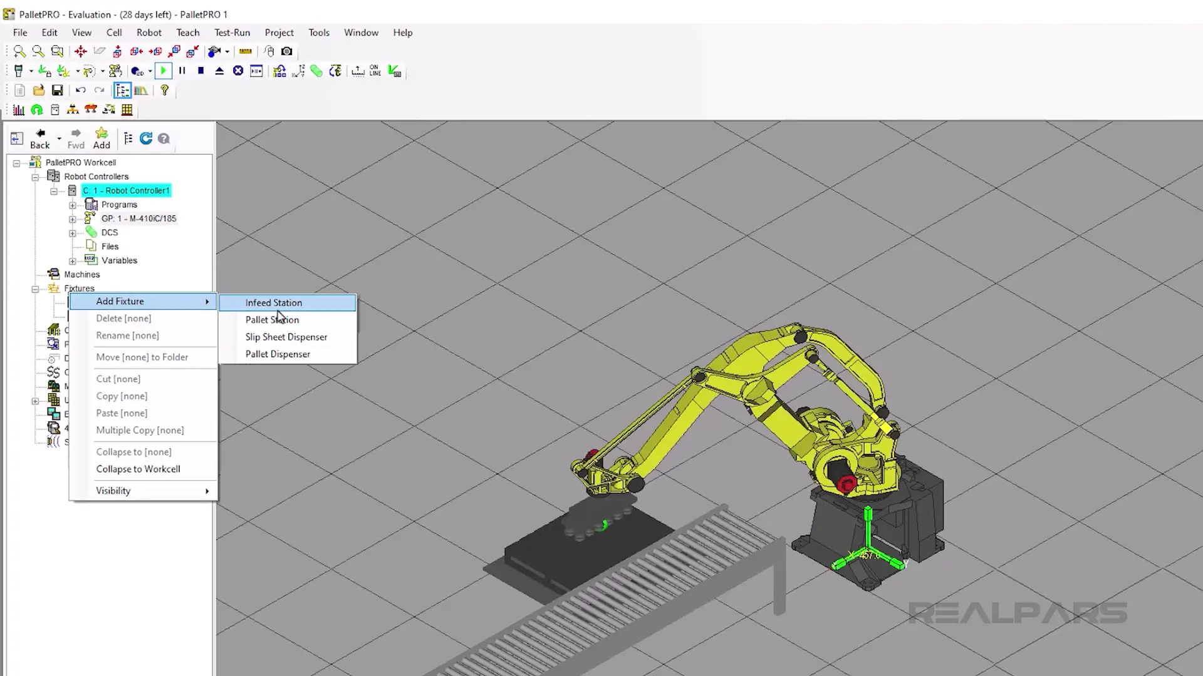Expand the Programs tree node
The height and width of the screenshot is (676, 1203).
[73, 205]
